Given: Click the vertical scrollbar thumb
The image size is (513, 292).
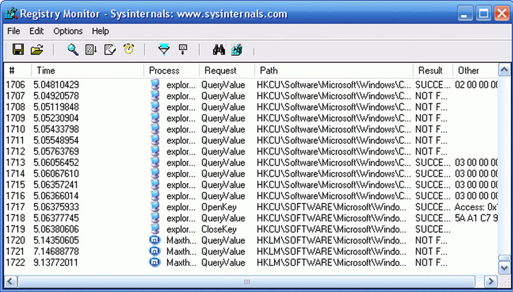Looking at the screenshot, I should pyautogui.click(x=503, y=258).
